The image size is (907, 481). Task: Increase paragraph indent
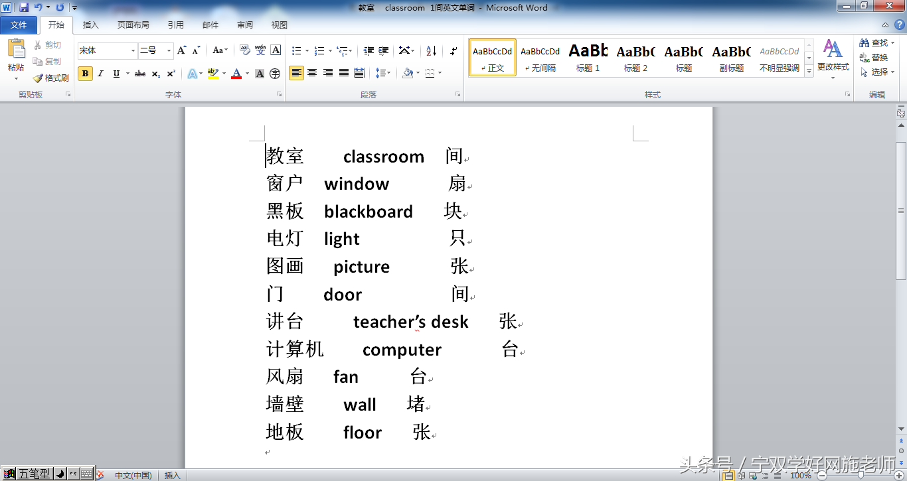(384, 50)
